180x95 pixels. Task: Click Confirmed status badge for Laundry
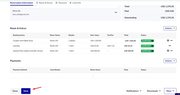click(147, 46)
